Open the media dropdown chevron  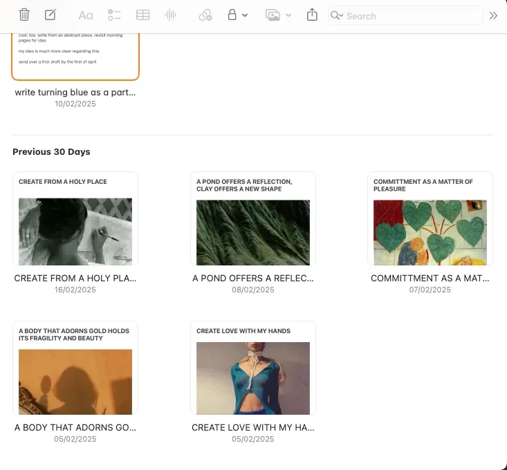tap(288, 15)
